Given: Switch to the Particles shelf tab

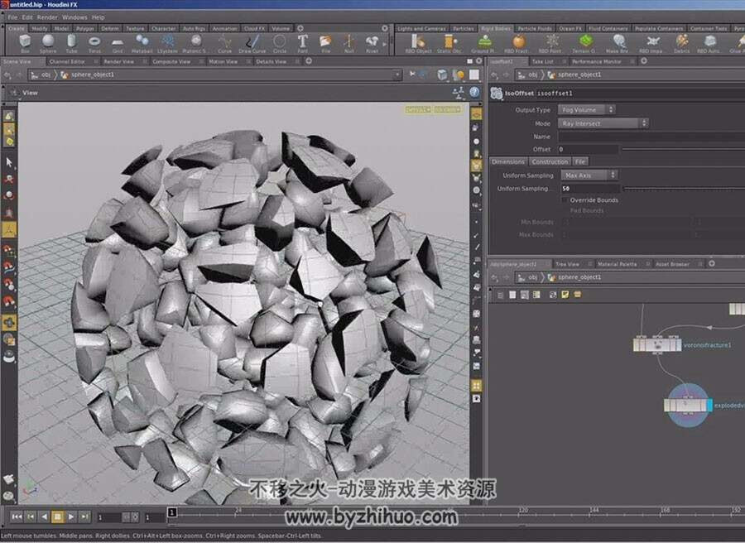Looking at the screenshot, I should coord(464,28).
